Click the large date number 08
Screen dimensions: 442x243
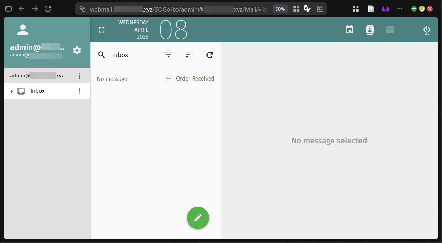click(174, 30)
